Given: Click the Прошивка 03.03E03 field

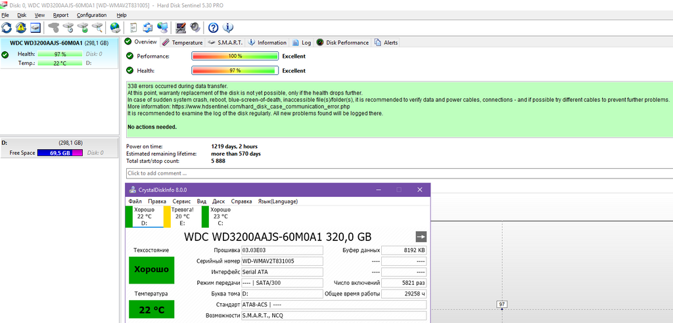Looking at the screenshot, I should 281,249.
